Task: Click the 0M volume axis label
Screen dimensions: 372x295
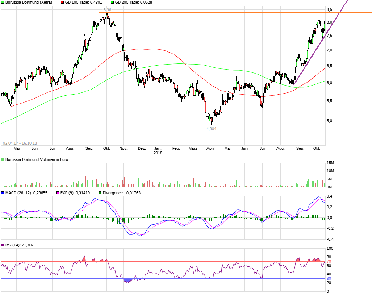Action: click(329, 187)
